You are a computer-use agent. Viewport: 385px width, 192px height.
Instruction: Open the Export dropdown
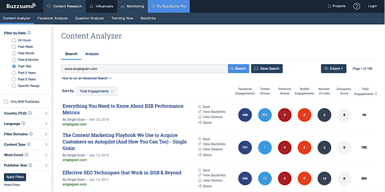click(334, 68)
